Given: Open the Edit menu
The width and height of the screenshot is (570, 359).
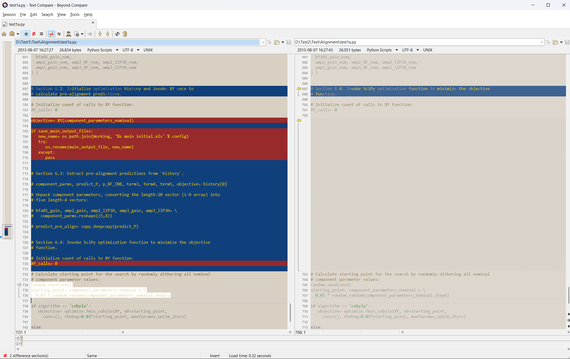Looking at the screenshot, I should [x=34, y=15].
